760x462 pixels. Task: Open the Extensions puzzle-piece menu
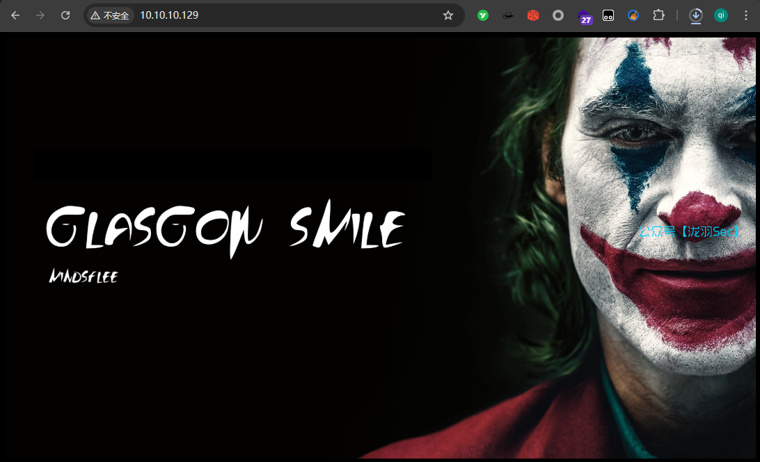point(658,15)
